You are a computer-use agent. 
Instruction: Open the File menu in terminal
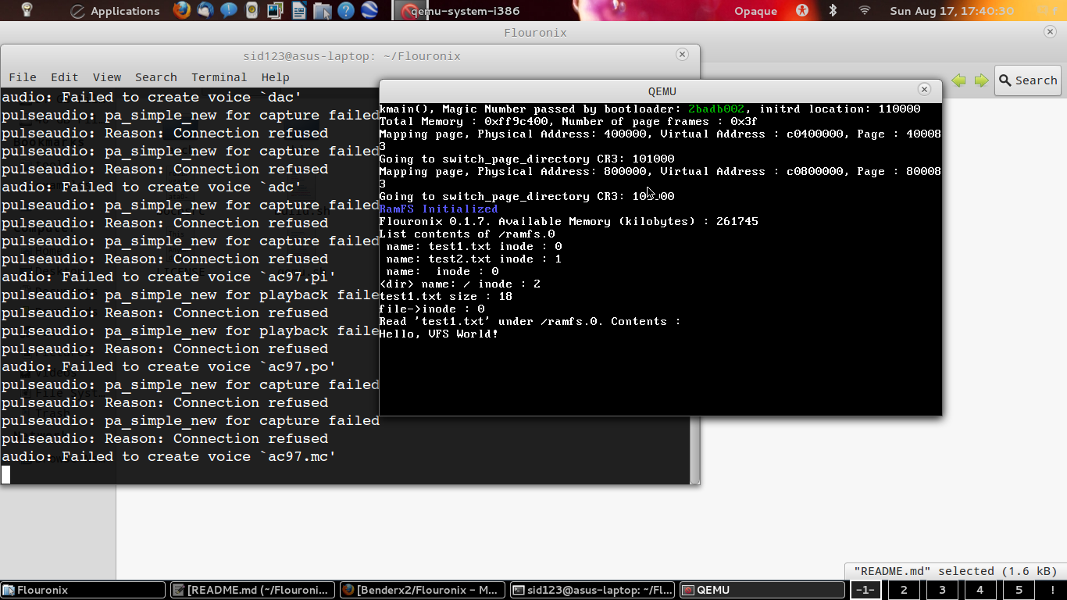click(23, 77)
